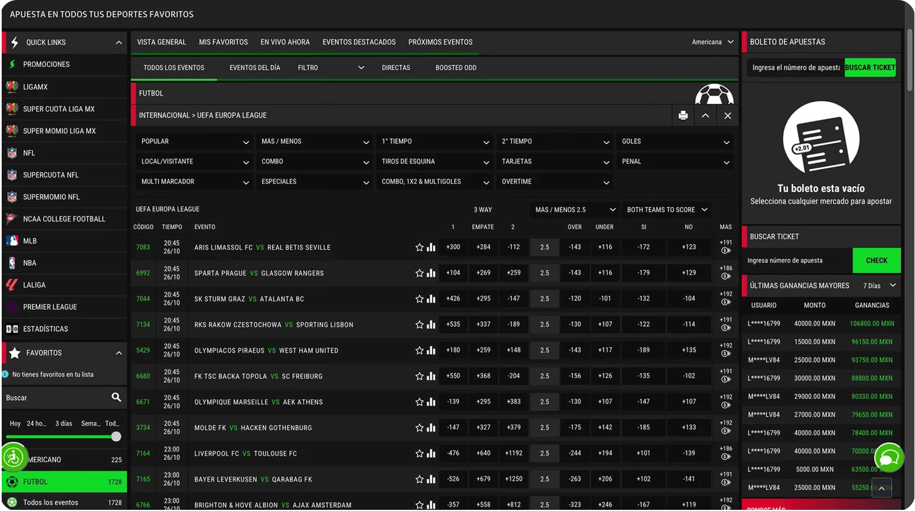Show more markets for Sparta Prague match (+186)

[725, 273]
